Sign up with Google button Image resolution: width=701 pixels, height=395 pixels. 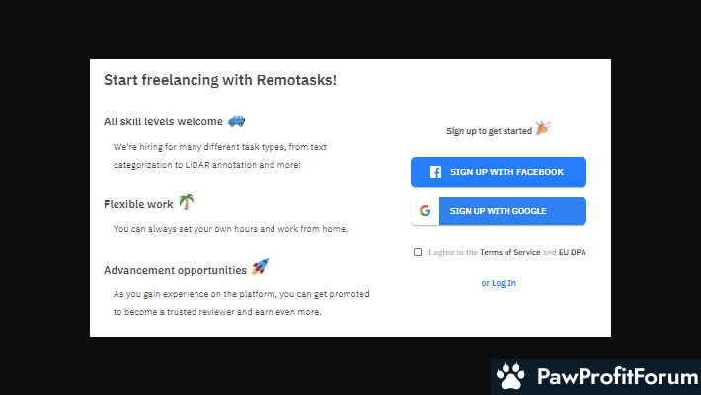pyautogui.click(x=499, y=211)
